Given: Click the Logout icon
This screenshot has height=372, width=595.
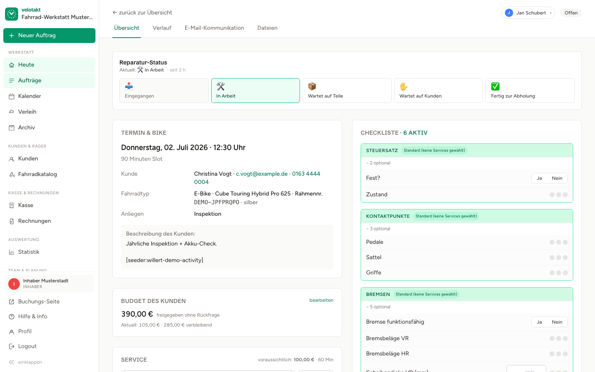Looking at the screenshot, I should click(12, 346).
